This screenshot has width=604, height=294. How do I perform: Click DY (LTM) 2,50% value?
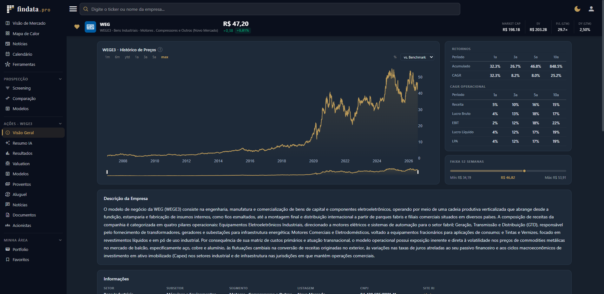tap(585, 30)
